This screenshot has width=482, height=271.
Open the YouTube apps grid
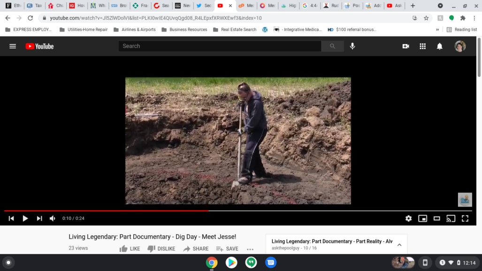point(423,46)
